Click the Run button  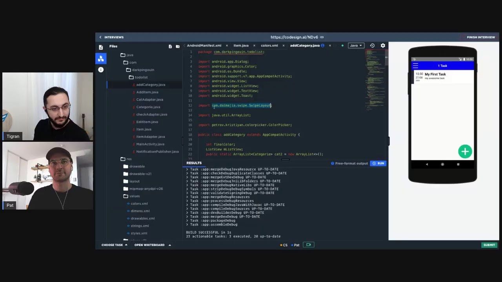coord(378,163)
